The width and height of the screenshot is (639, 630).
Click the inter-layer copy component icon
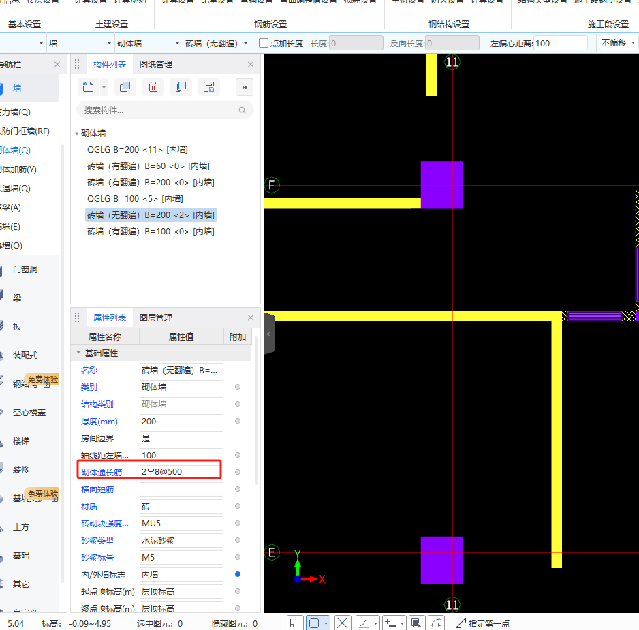point(181,86)
